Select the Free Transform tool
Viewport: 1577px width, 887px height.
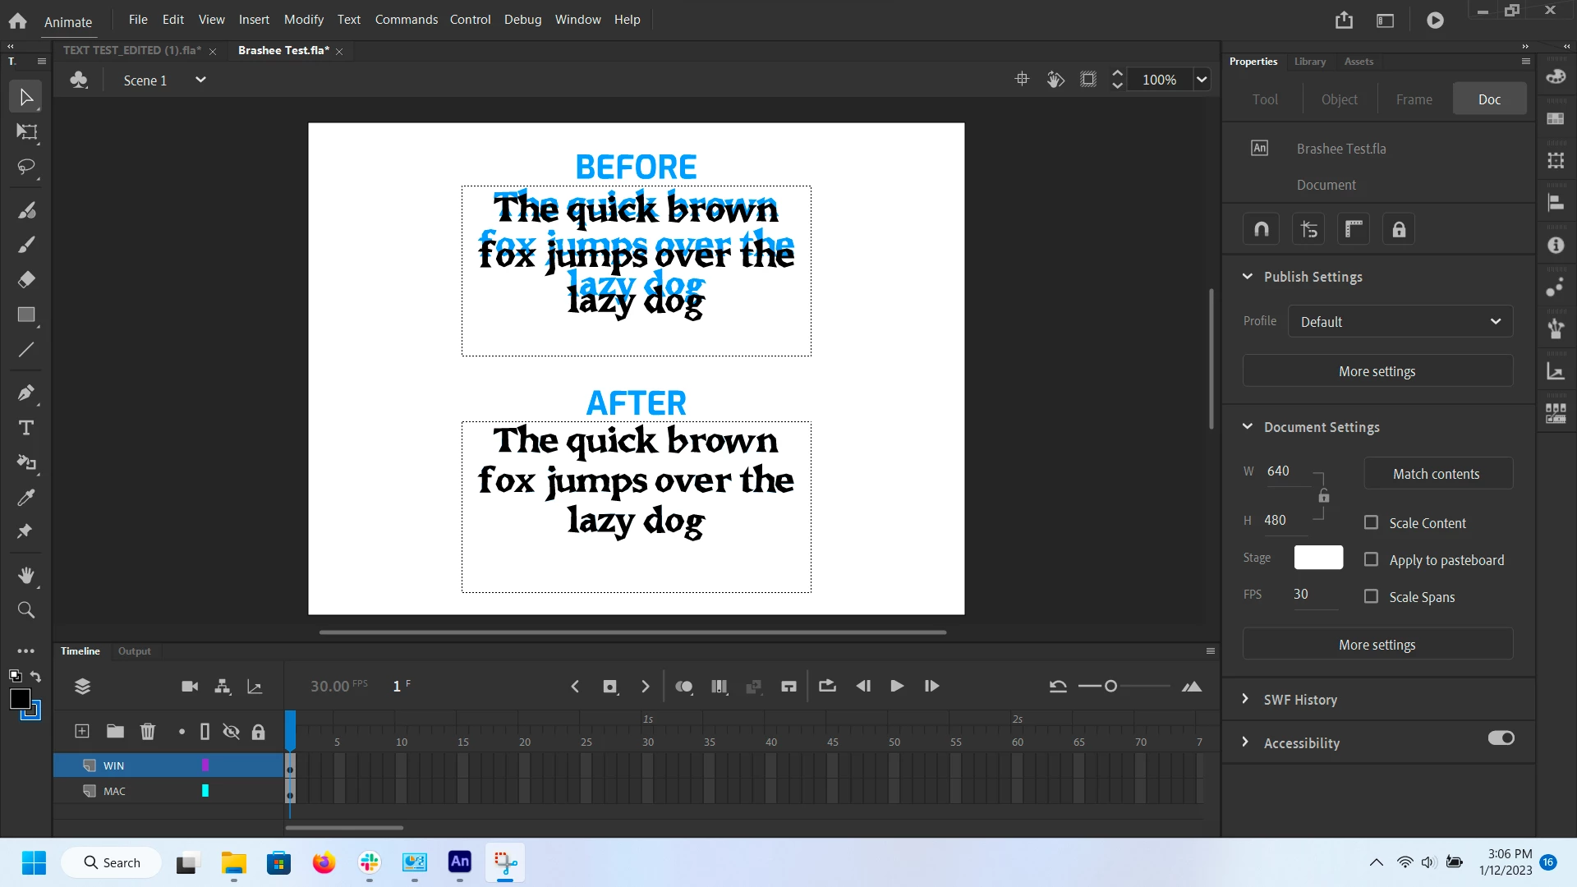point(26,132)
